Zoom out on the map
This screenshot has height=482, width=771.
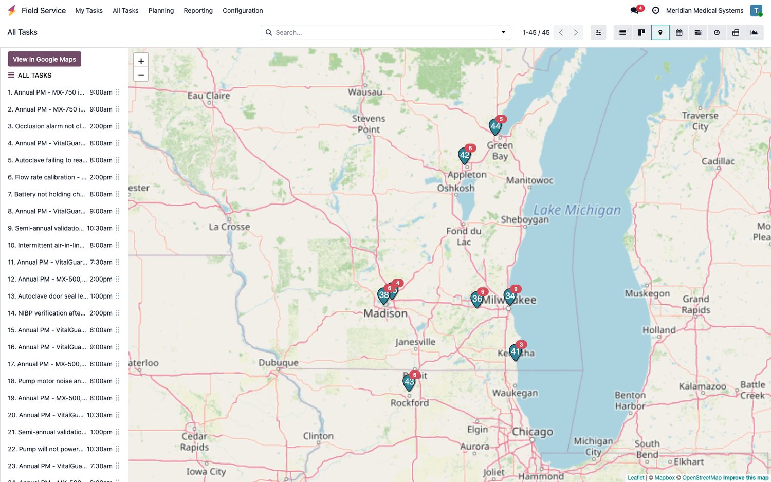pyautogui.click(x=141, y=75)
